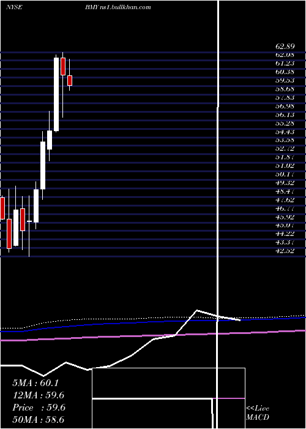Click the 46.77 price level label
This screenshot has width=306, height=429.
point(285,208)
